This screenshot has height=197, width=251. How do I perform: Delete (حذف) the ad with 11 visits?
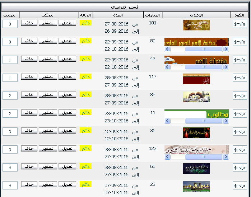point(29,112)
